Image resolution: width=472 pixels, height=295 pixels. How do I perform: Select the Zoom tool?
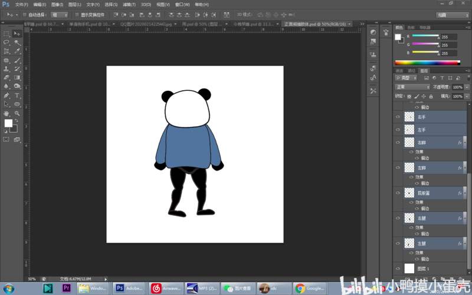(17, 113)
